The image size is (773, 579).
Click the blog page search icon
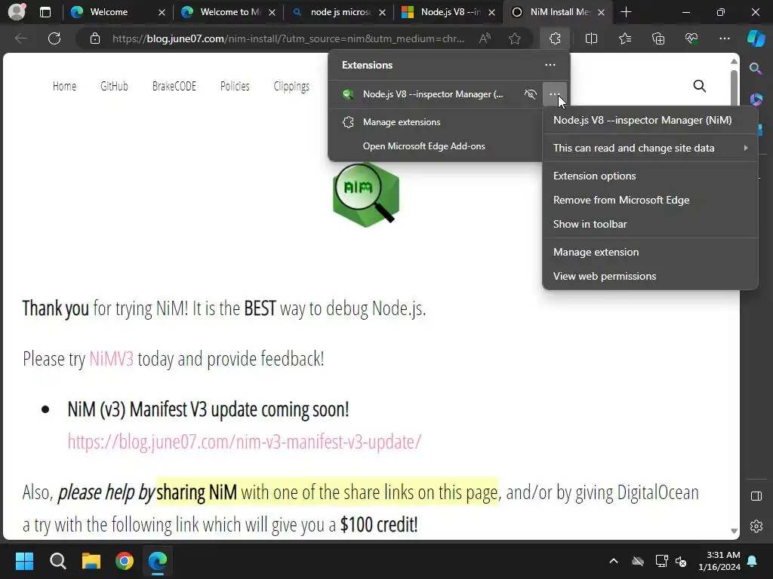click(x=700, y=86)
